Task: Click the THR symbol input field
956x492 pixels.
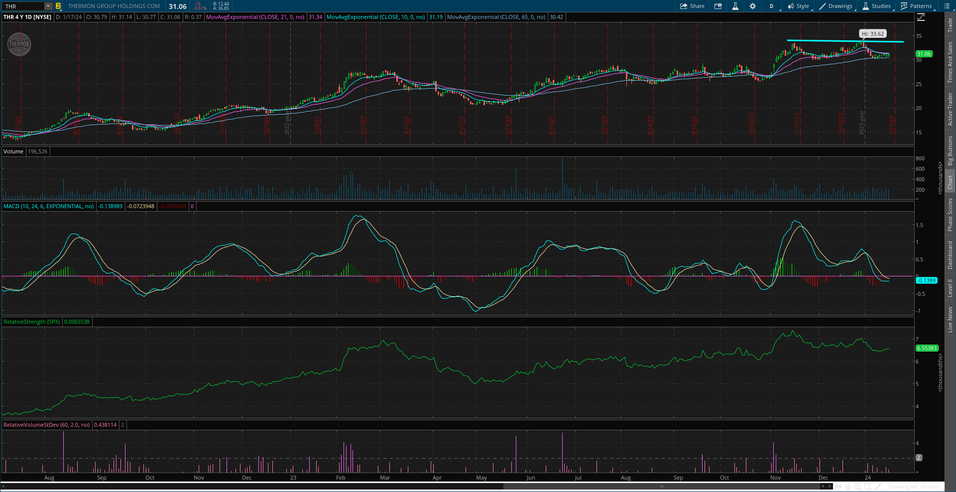Action: 23,6
